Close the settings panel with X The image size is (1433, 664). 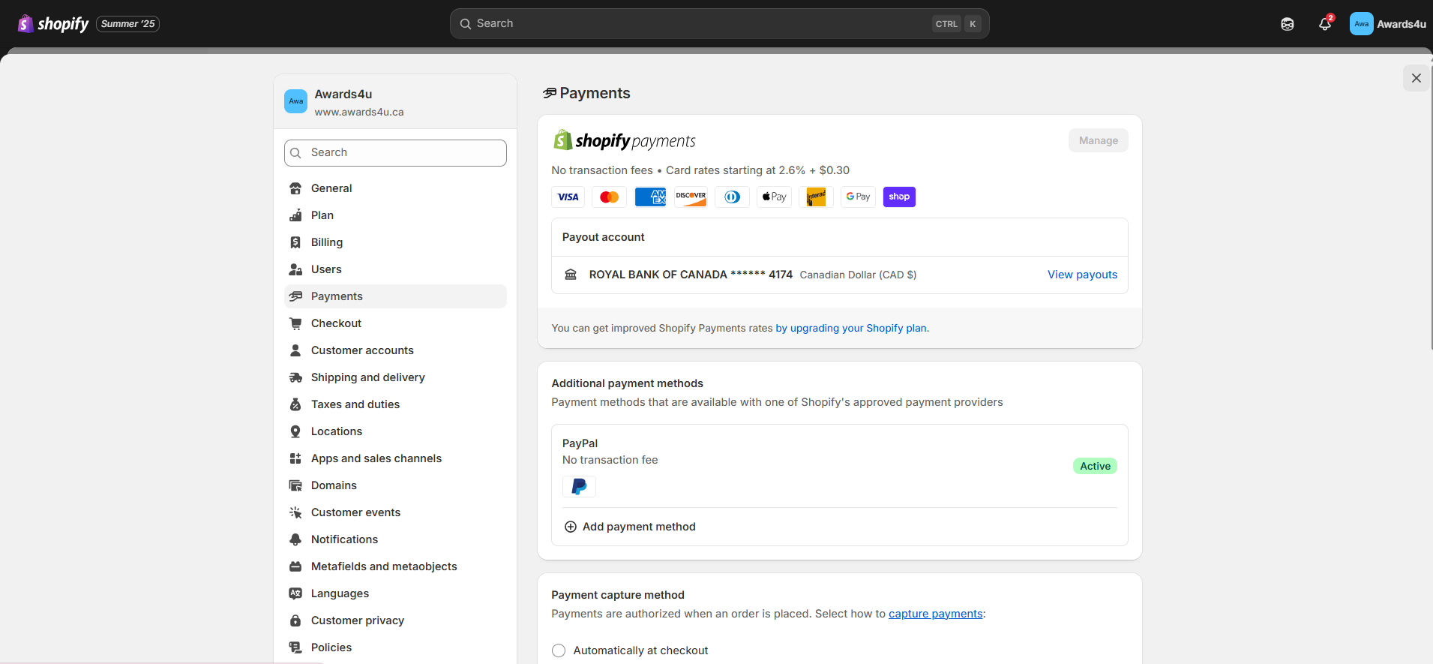tap(1416, 78)
